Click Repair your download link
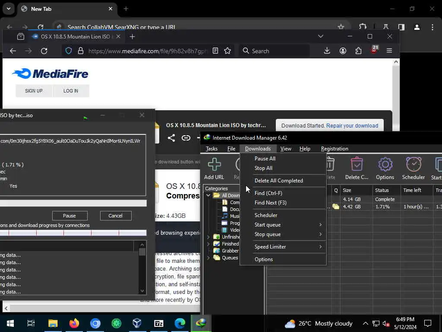 click(352, 126)
